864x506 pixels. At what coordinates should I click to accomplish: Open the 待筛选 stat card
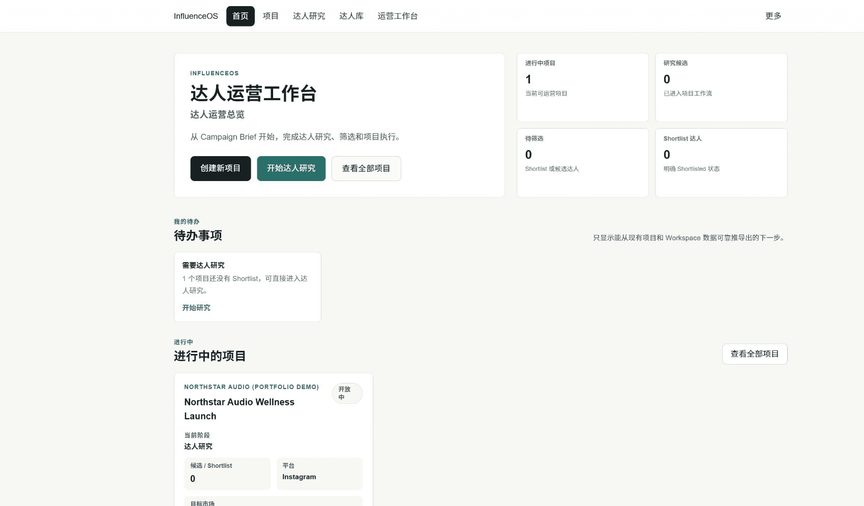583,163
